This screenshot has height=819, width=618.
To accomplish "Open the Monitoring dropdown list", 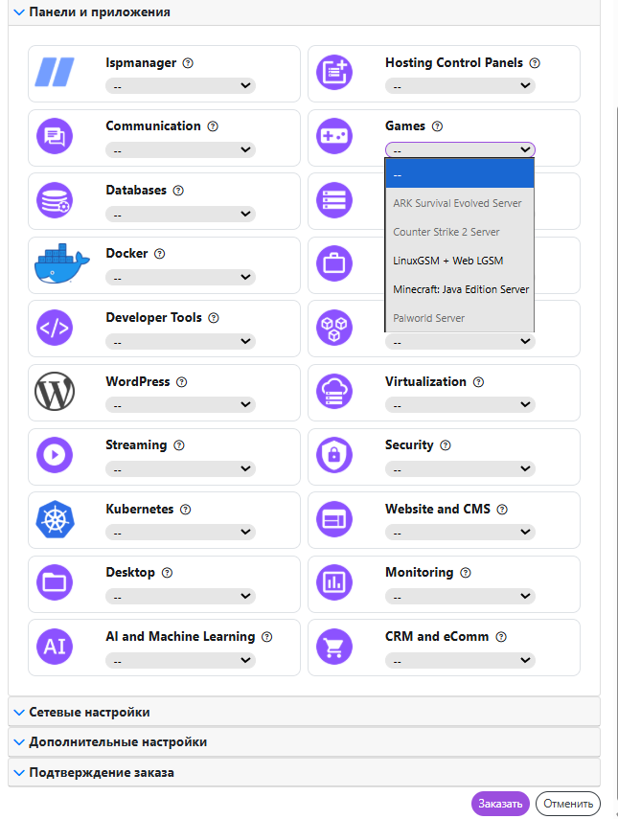I will (x=459, y=597).
